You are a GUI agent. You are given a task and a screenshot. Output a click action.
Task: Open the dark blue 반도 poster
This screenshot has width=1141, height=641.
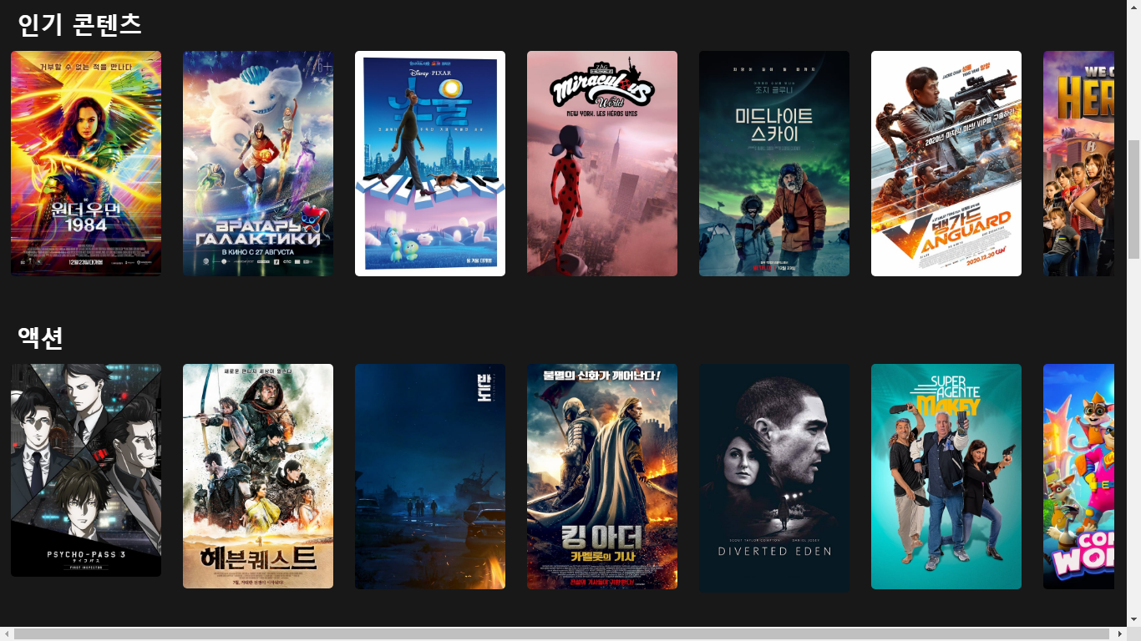[x=430, y=477]
